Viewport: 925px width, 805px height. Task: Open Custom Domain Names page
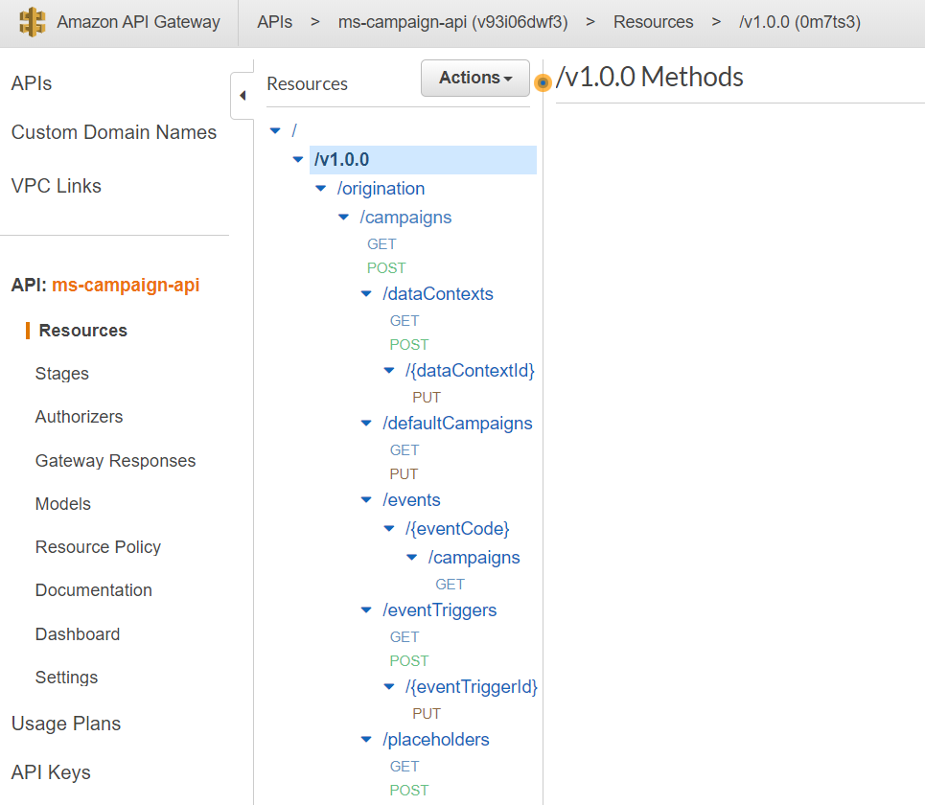coord(114,132)
